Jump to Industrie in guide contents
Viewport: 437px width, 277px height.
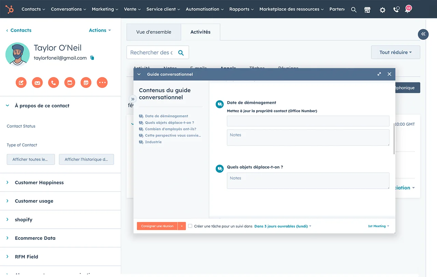[153, 142]
